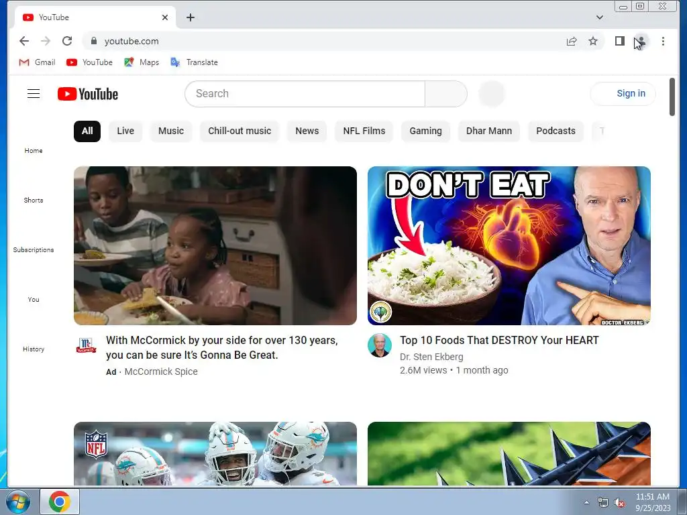687x515 pixels.
Task: Open Home in the sidebar
Action: 34,151
